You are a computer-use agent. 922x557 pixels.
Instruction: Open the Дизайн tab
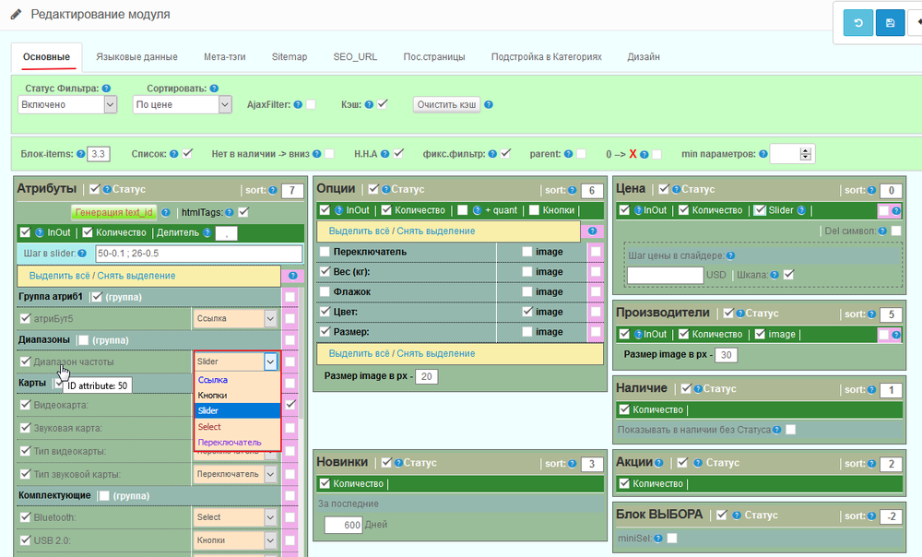point(644,57)
